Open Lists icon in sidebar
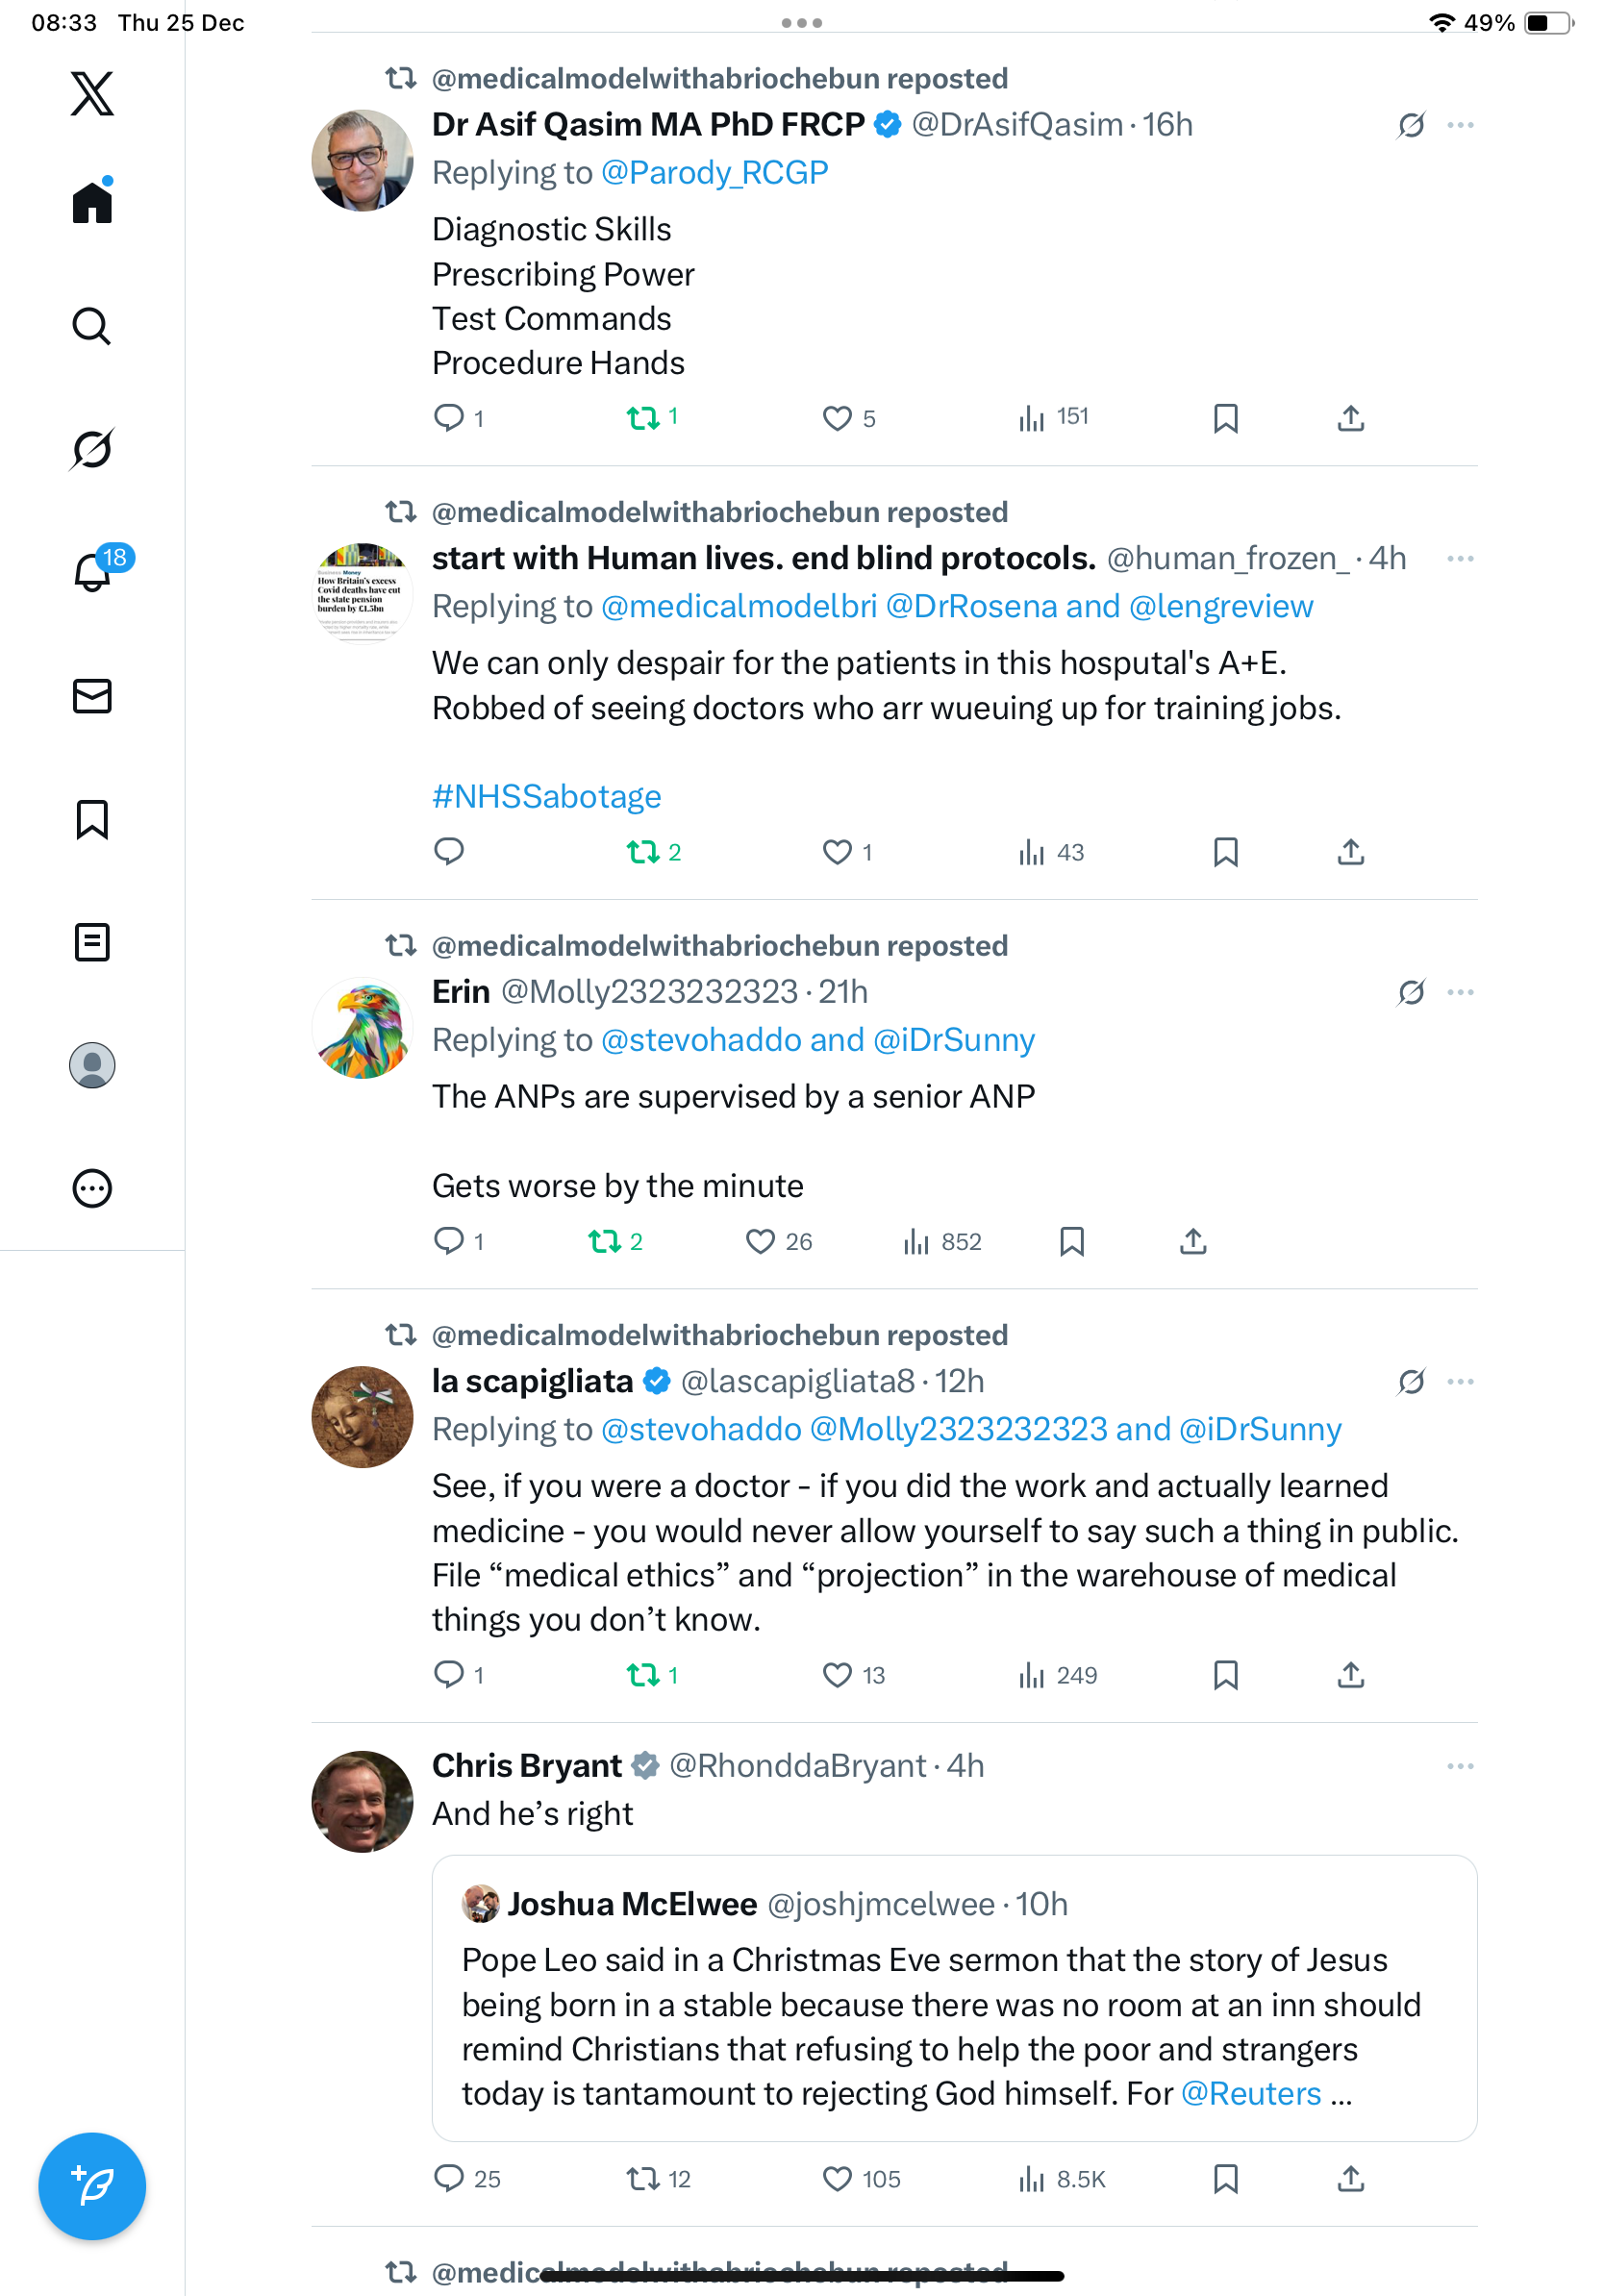 [x=92, y=942]
